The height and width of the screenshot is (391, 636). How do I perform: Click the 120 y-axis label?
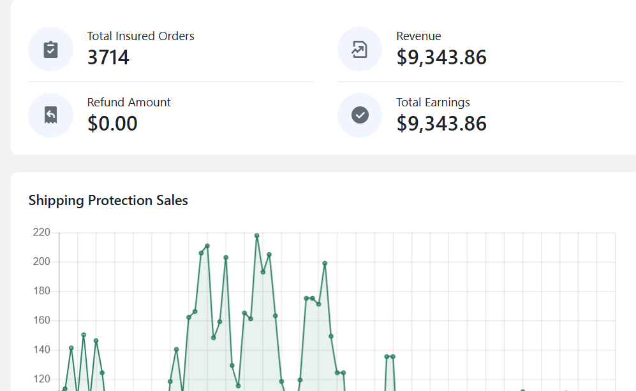(41, 379)
